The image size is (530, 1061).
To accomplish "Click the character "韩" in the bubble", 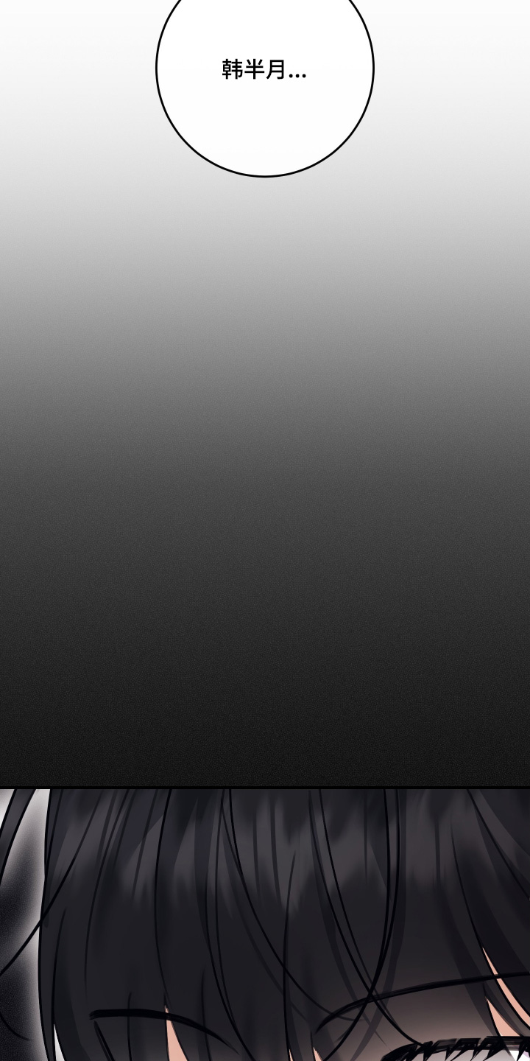I will tap(232, 70).
